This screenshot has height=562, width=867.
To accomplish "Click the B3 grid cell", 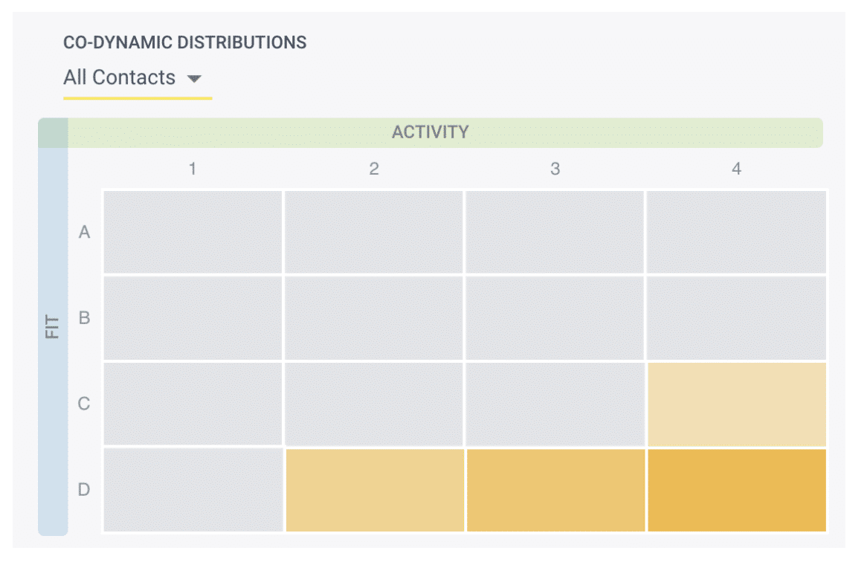I will tap(555, 317).
